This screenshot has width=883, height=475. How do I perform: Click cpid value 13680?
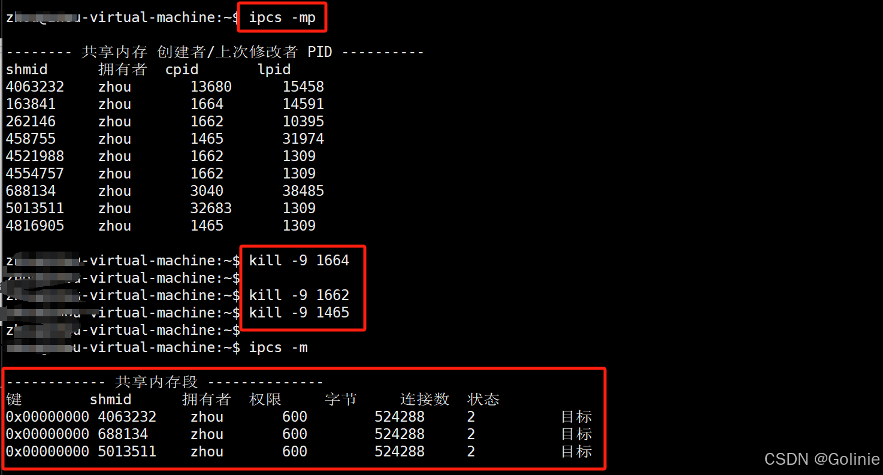[x=211, y=87]
